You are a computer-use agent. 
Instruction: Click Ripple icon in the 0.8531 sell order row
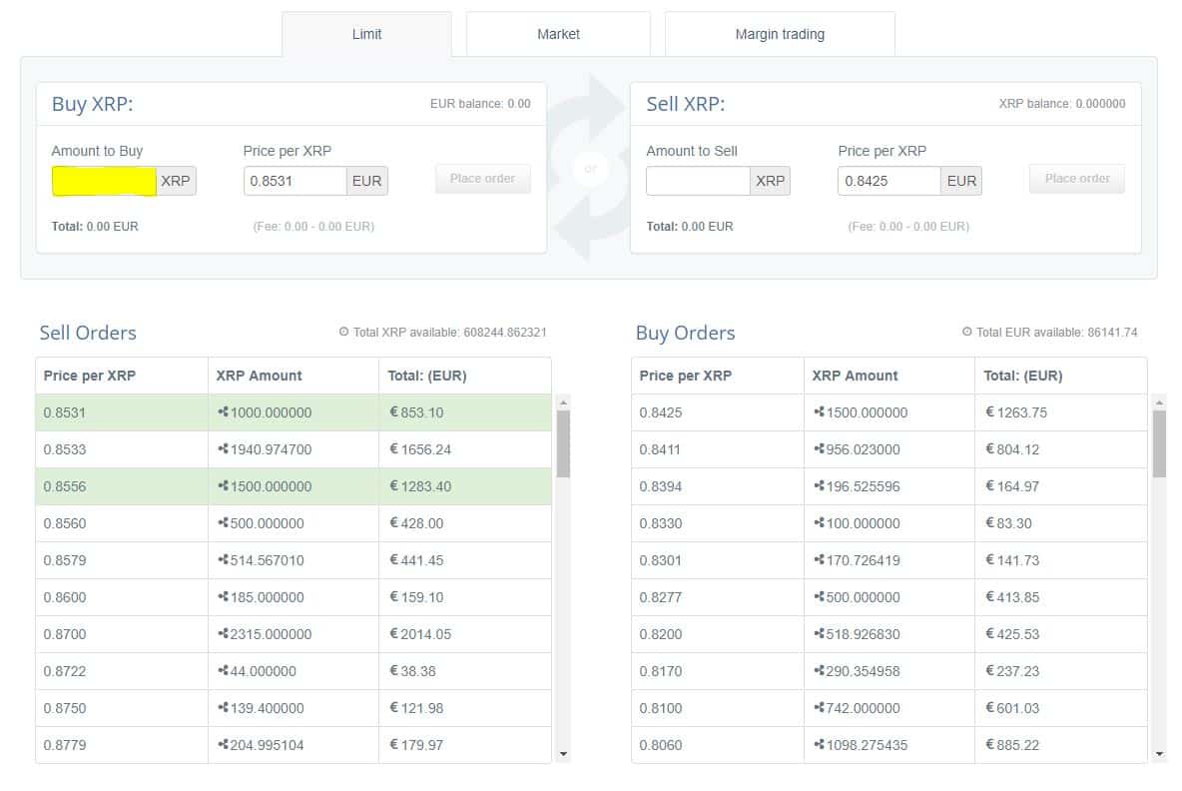pos(223,412)
